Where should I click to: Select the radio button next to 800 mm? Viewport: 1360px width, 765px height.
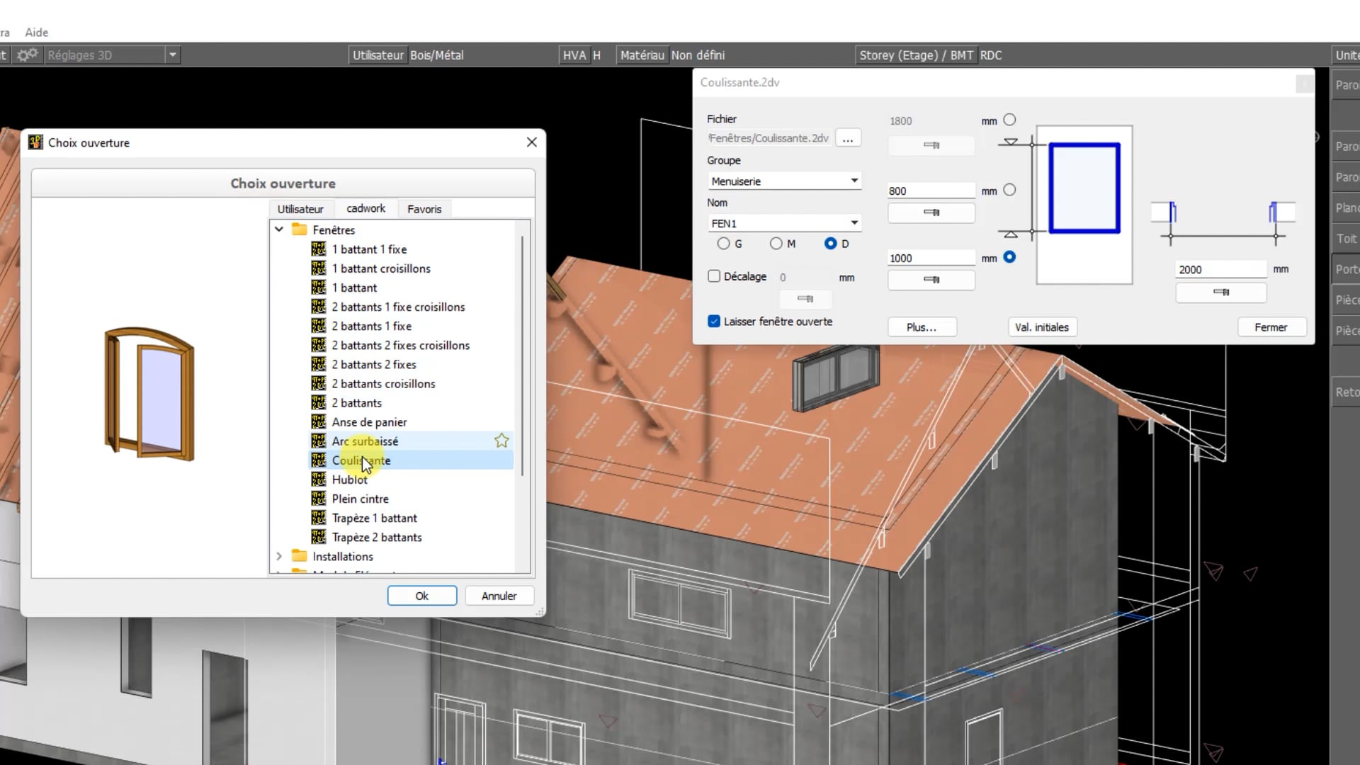[1009, 190]
